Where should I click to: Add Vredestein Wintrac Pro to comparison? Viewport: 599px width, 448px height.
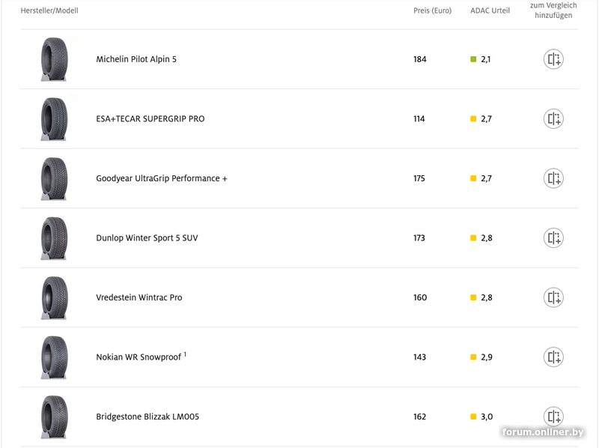[x=553, y=297]
